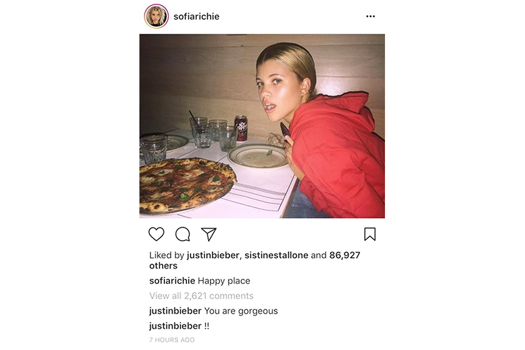Image resolution: width=525 pixels, height=350 pixels.
Task: Open the three-dot more options menu
Action: coord(371,16)
